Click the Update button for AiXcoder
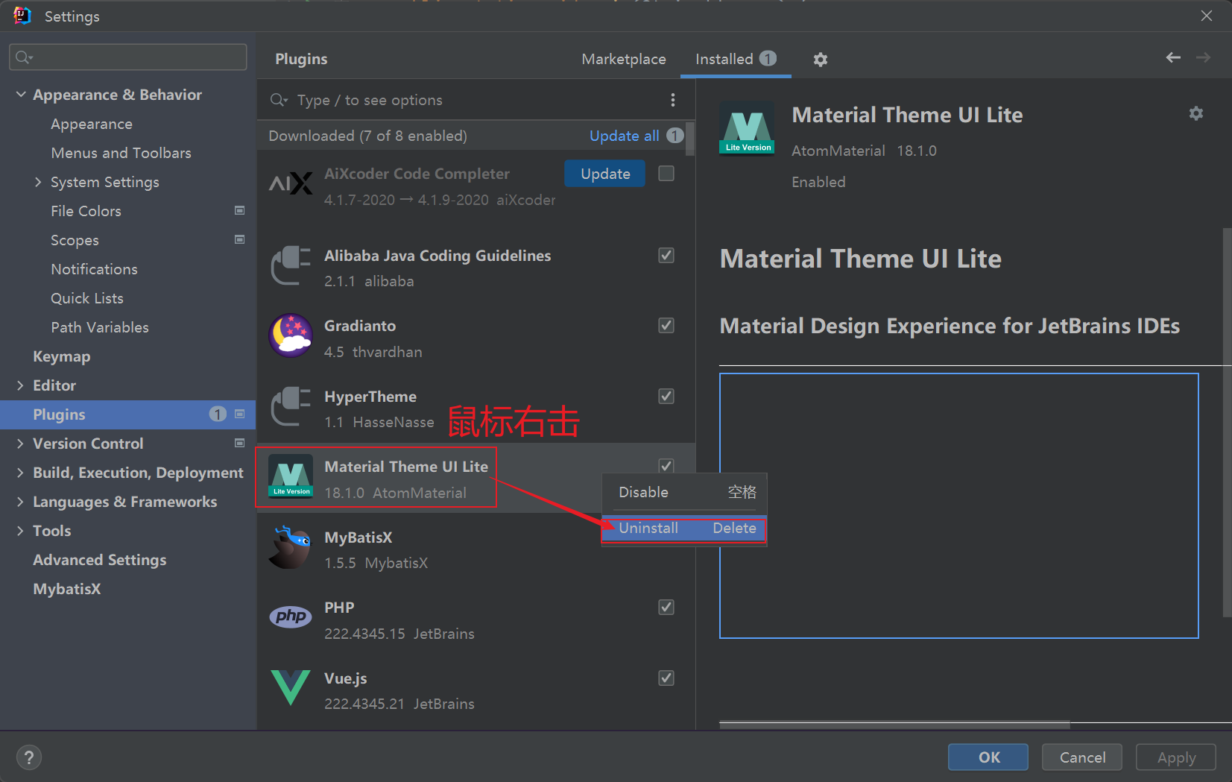Screen dimensions: 1232x782 (x=605, y=174)
